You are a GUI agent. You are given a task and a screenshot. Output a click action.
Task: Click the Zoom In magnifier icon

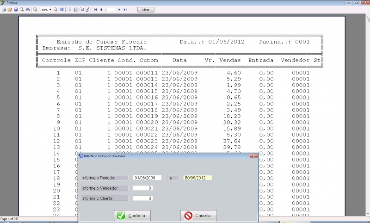[x=35, y=9]
